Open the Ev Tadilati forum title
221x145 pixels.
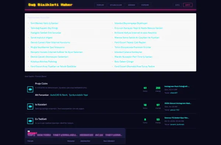(41, 119)
